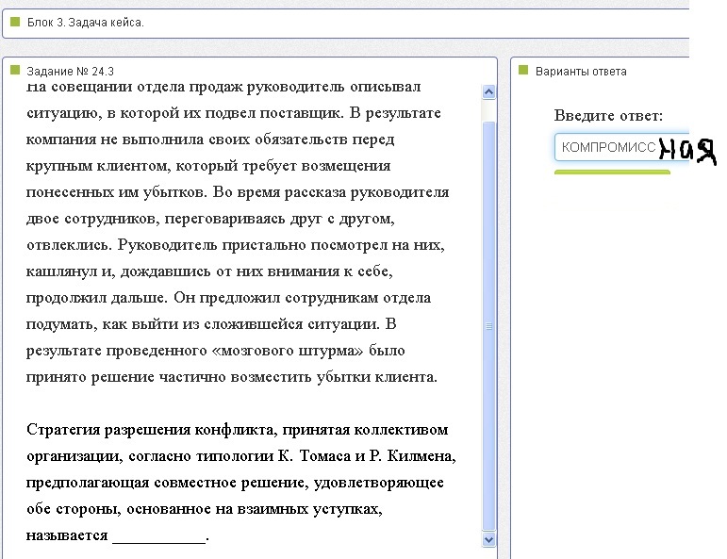Viewport: 727px width, 559px height.
Task: Click the scroll up arrow of task text
Action: click(488, 92)
